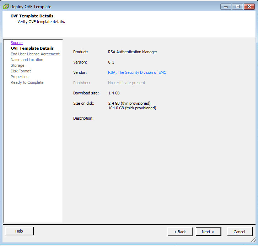
Task: Click Verify OVF template details subtitle
Action: point(41,22)
